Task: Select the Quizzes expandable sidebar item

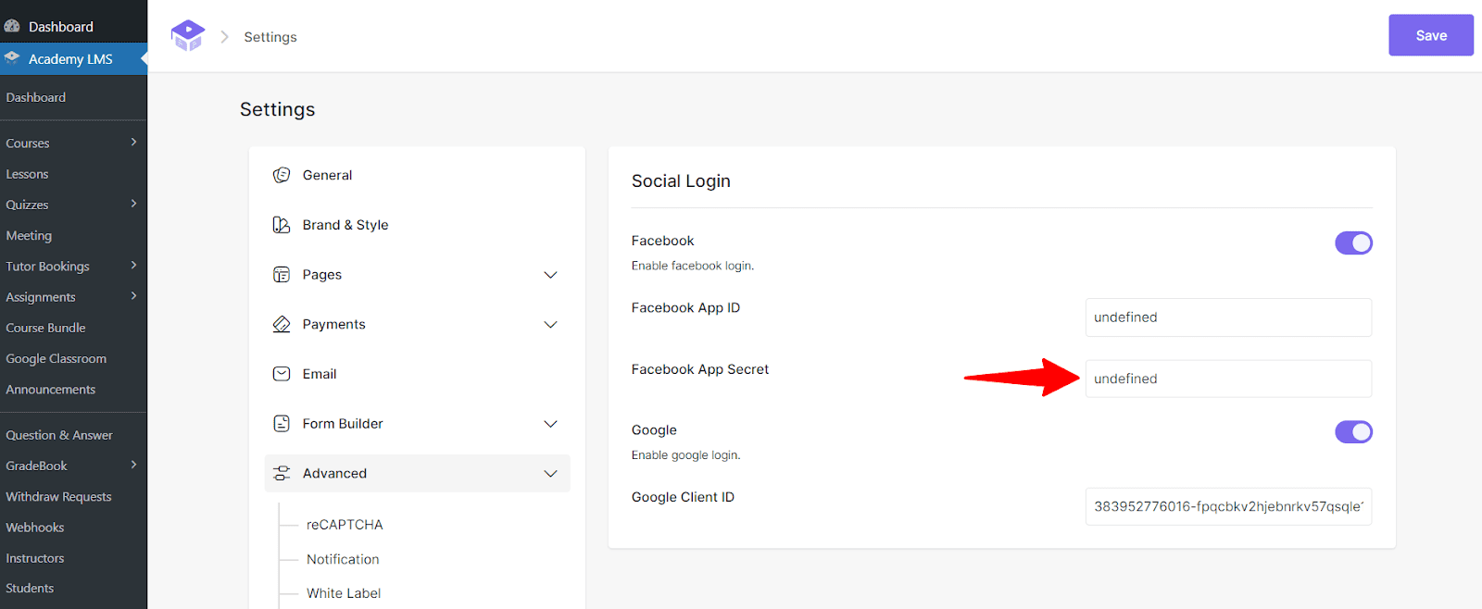Action: (x=28, y=205)
